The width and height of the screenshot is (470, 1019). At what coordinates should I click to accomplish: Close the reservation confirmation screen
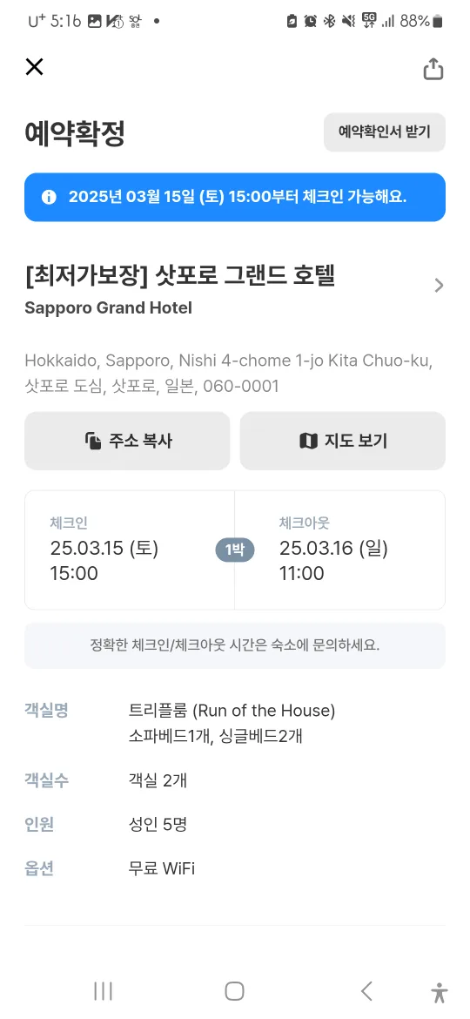pyautogui.click(x=34, y=66)
